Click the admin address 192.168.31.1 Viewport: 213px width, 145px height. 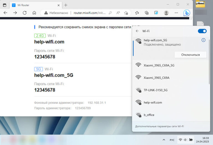pos(97,103)
